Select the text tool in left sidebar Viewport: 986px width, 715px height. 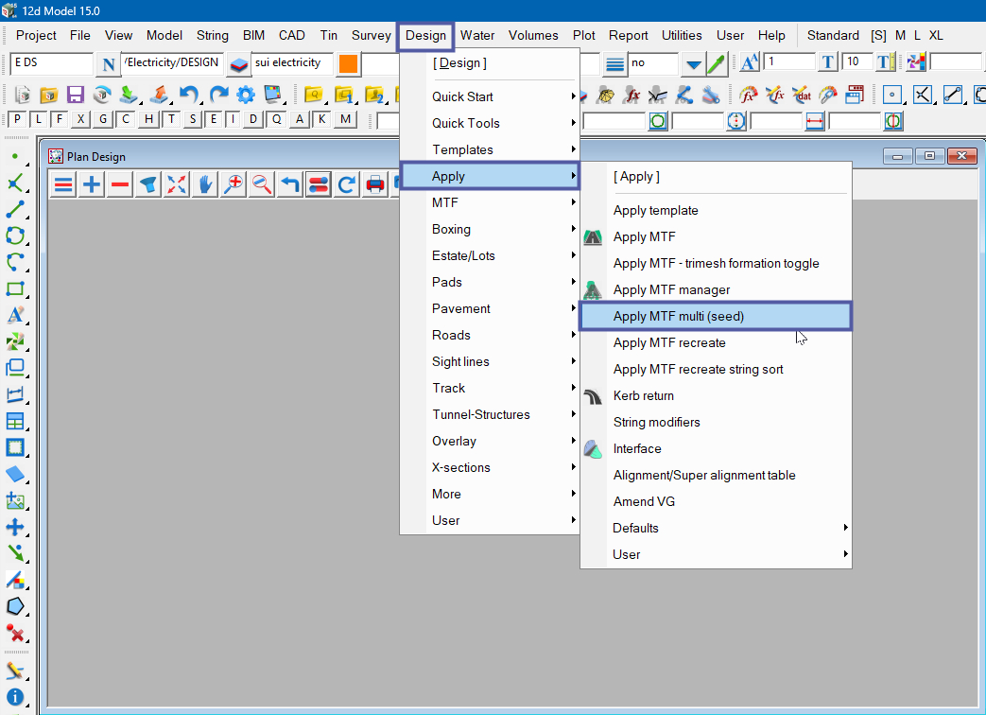click(15, 315)
